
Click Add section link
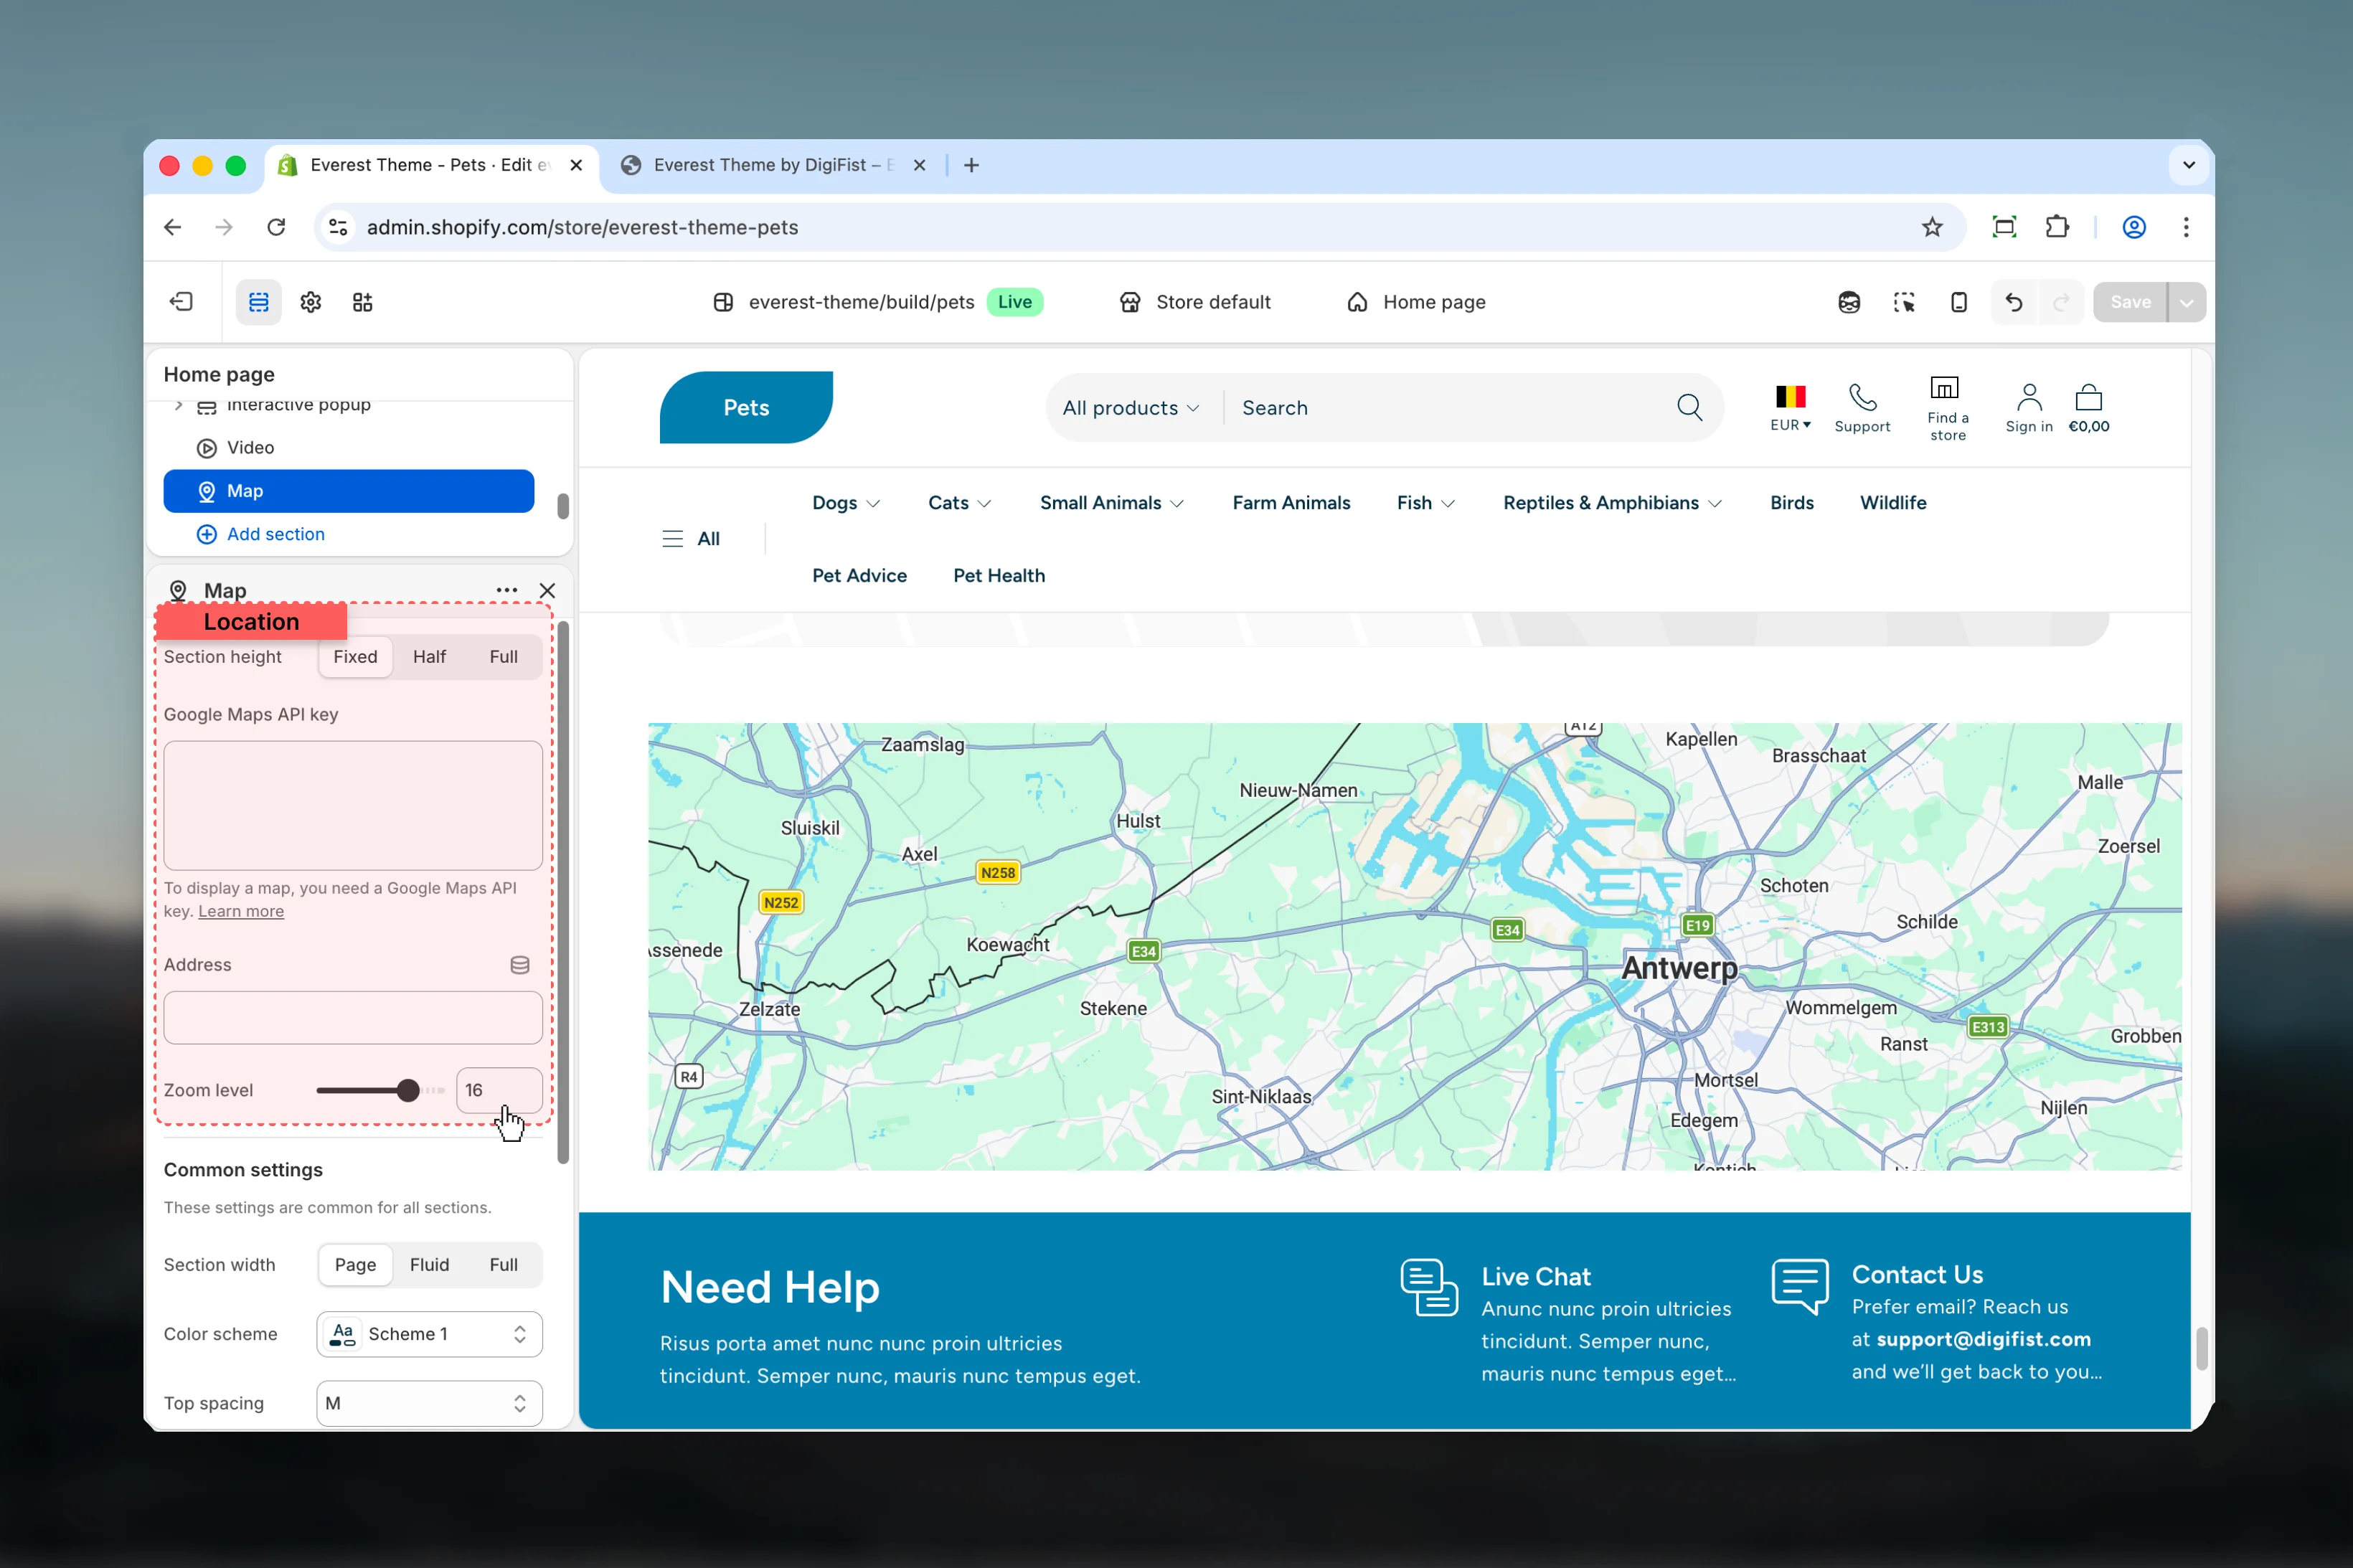[x=275, y=534]
